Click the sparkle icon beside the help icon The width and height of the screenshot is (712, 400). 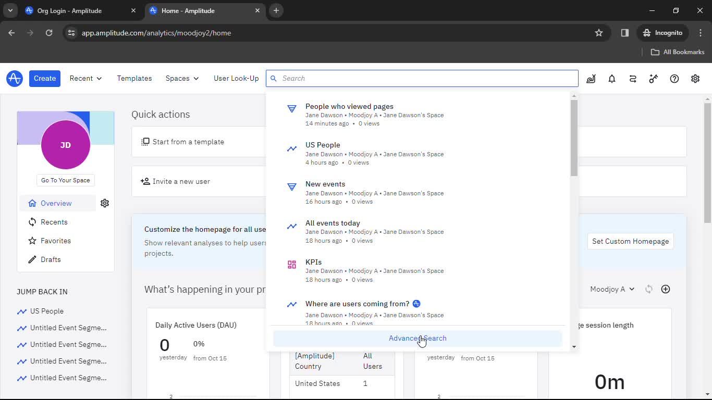tap(654, 79)
